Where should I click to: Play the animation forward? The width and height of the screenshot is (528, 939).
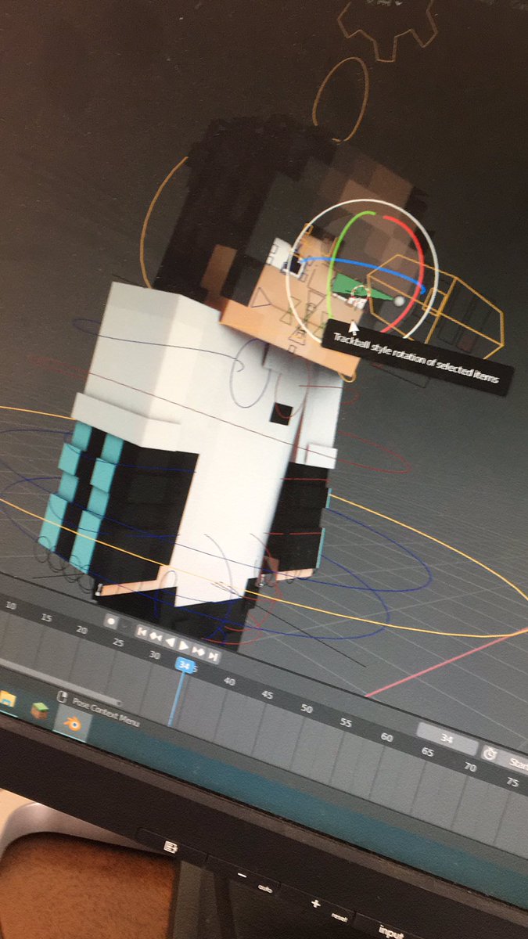[x=184, y=646]
